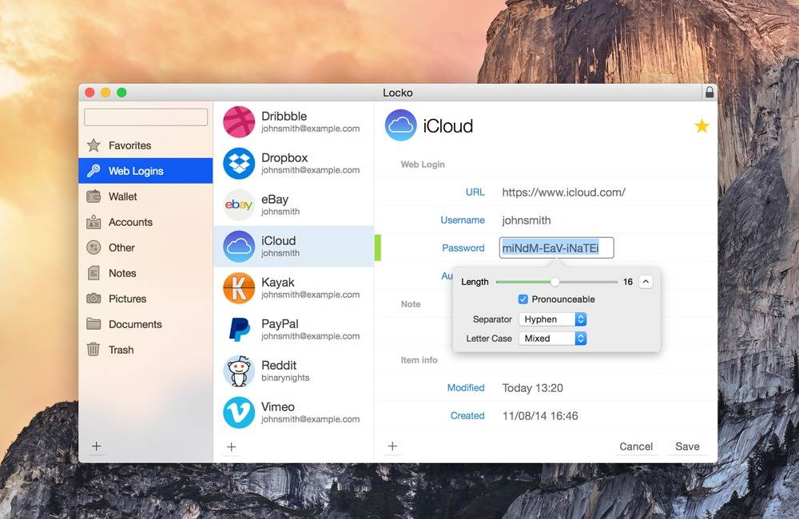799x519 pixels.
Task: Click the URL field label
Action: pyautogui.click(x=475, y=192)
